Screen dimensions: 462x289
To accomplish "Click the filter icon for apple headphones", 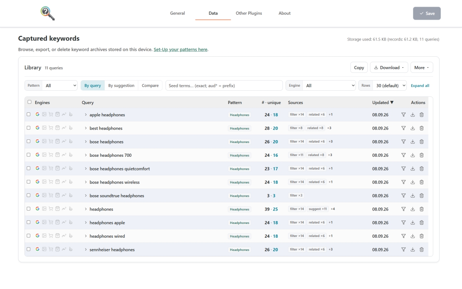I will pyautogui.click(x=404, y=115).
